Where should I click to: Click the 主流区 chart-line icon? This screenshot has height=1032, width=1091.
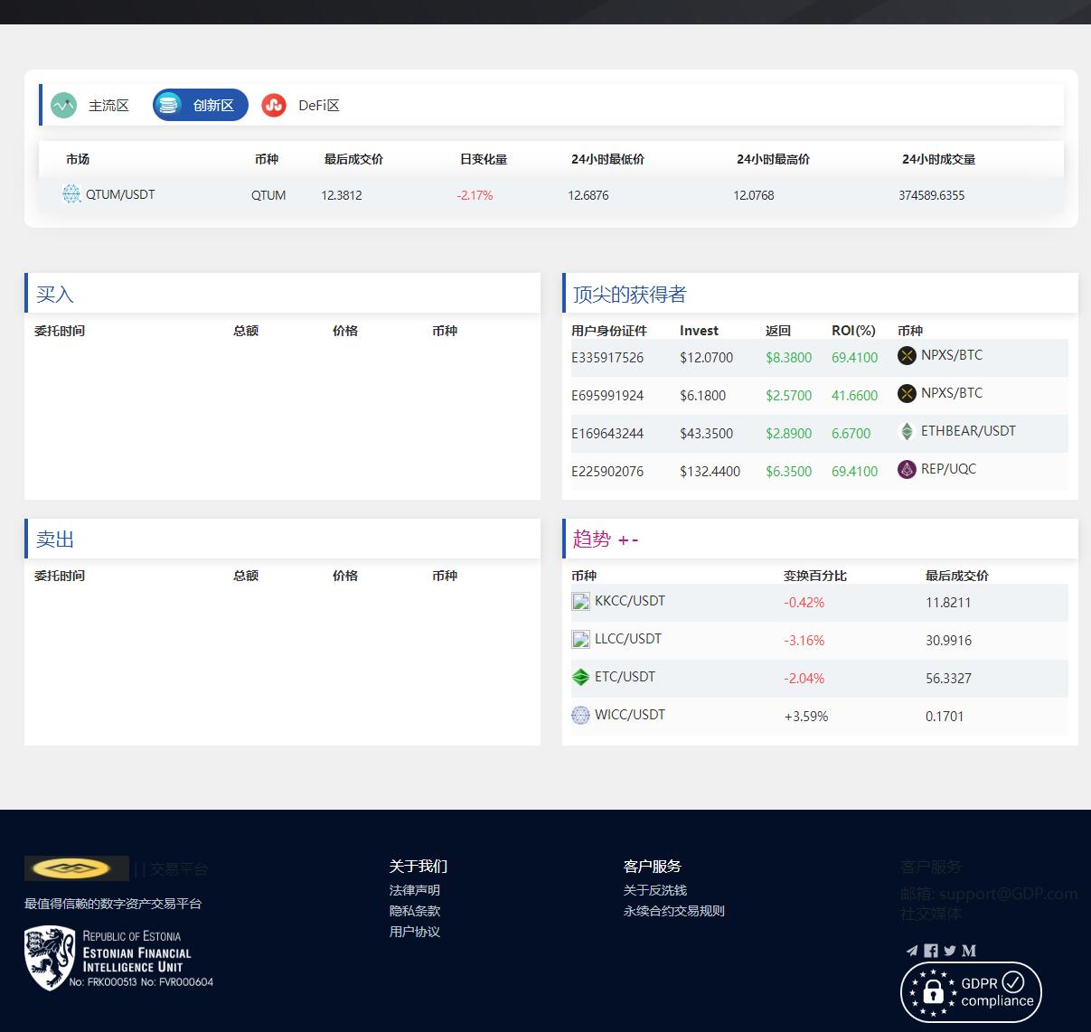pyautogui.click(x=63, y=106)
